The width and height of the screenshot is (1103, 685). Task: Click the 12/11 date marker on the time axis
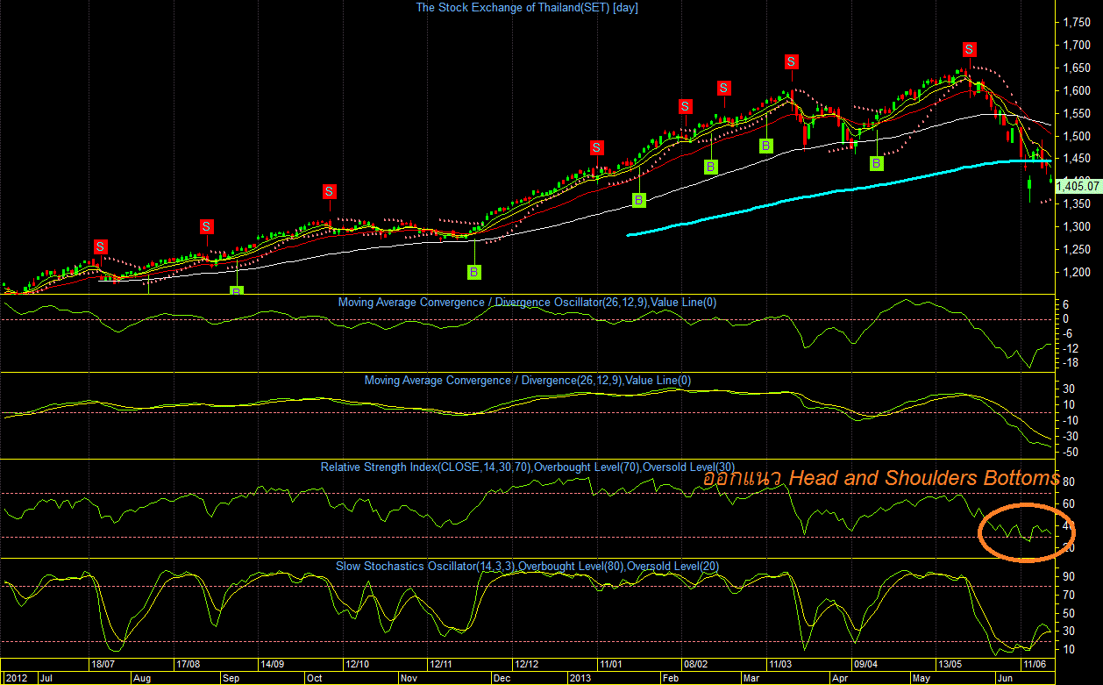[x=441, y=664]
